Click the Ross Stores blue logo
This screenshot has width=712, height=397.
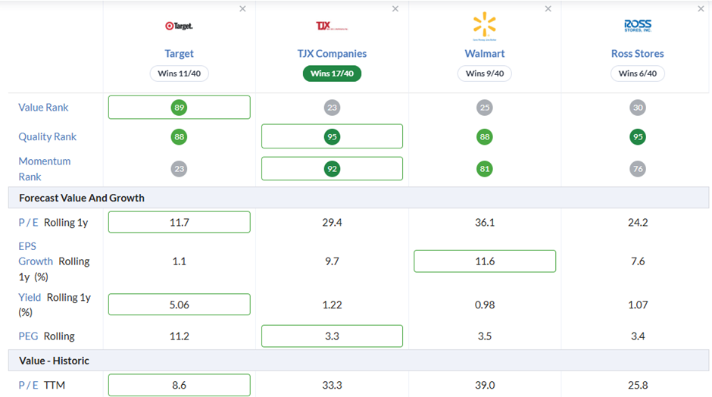[x=638, y=26]
